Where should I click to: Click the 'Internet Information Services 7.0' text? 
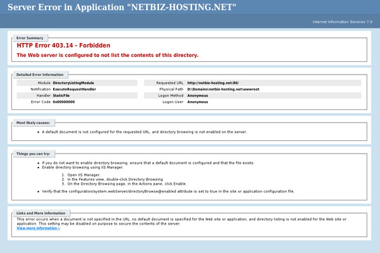pos(342,22)
